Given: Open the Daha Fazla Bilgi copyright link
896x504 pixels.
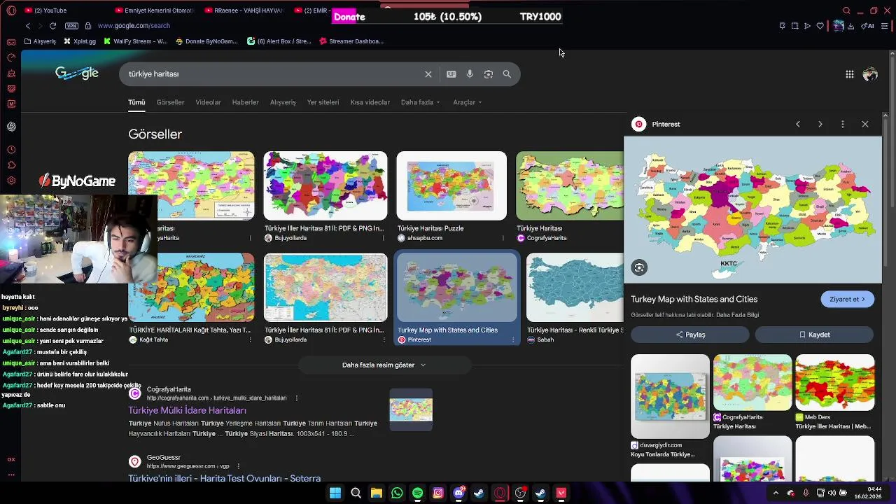Looking at the screenshot, I should point(737,315).
